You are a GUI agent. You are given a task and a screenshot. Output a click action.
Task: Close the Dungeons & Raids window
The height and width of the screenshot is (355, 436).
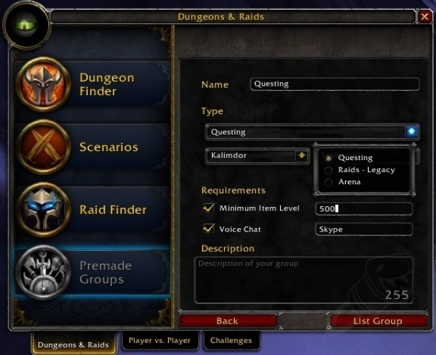[x=425, y=16]
